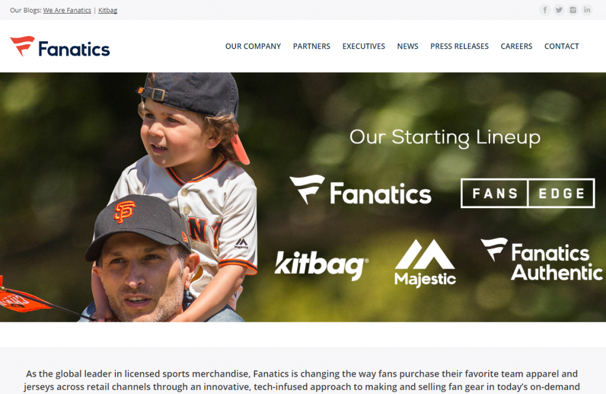Viewport: 606px width, 394px height.
Task: Open the Press Releases page
Action: [x=459, y=46]
